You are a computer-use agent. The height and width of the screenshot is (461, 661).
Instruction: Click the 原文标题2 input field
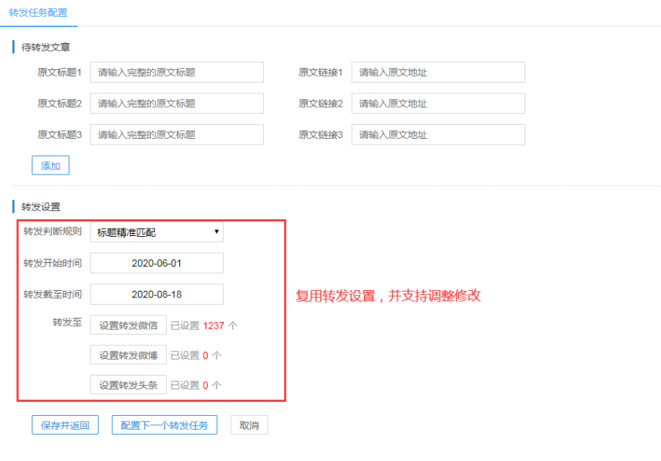[176, 104]
